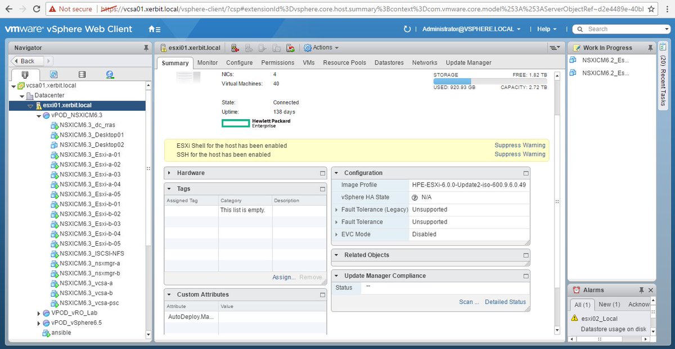Maximize the Hardware portlet
Screen dimensions: 675x349
tap(322, 173)
